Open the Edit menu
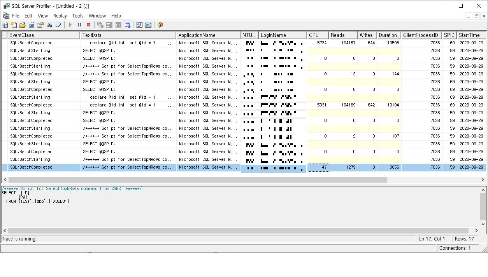 (x=28, y=16)
